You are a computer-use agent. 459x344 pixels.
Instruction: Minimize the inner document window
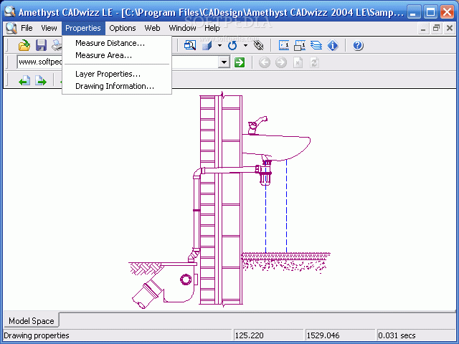pyautogui.click(x=423, y=29)
